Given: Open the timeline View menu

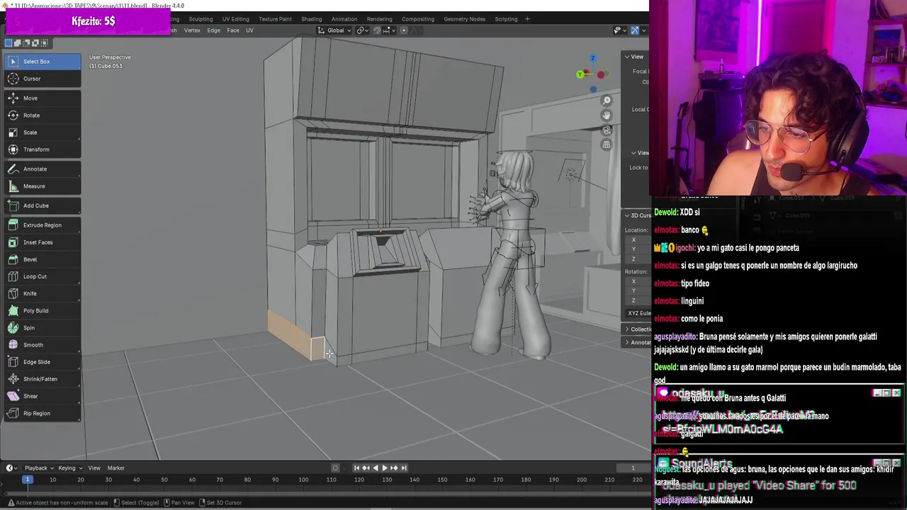Looking at the screenshot, I should pyautogui.click(x=94, y=467).
